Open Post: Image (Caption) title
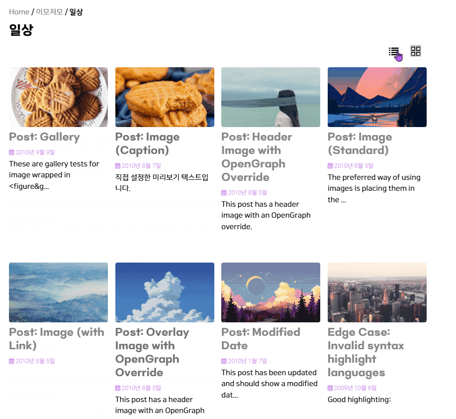The height and width of the screenshot is (419, 456). coord(148,143)
